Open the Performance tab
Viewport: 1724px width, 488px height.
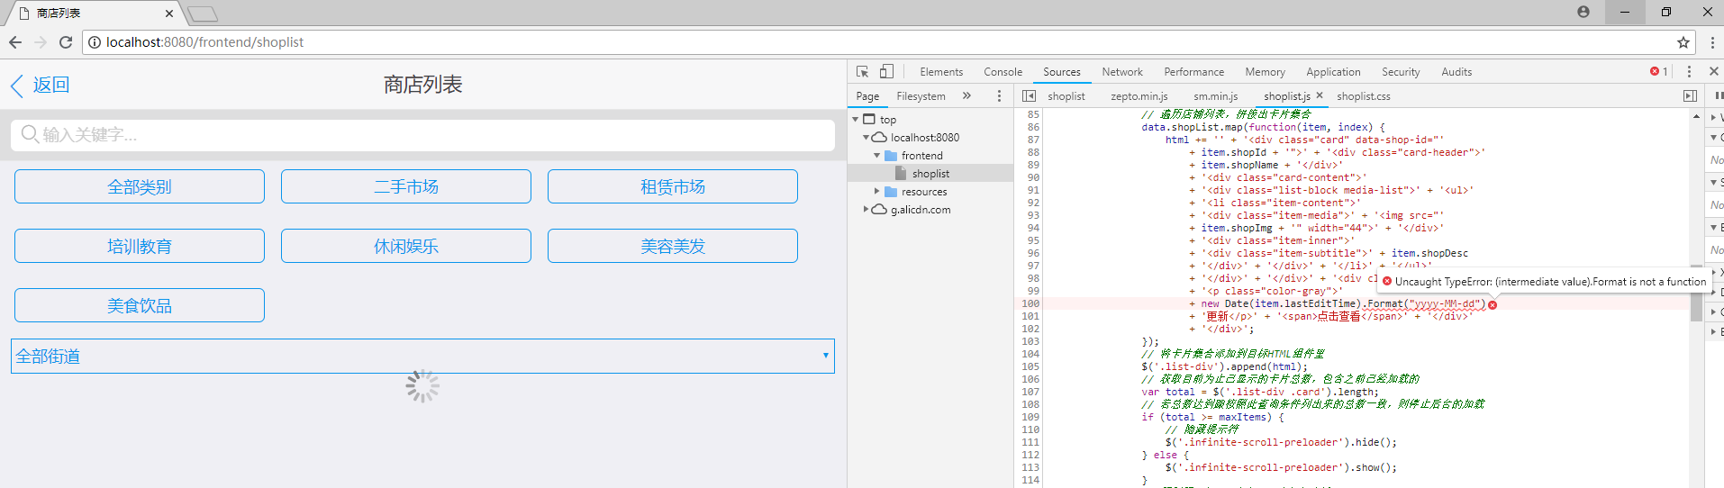pos(1193,72)
